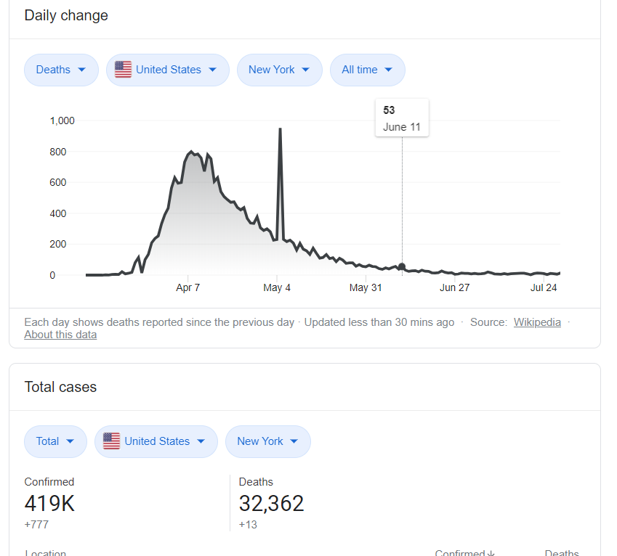
Task: Click the US flag in Daily change filter
Action: point(123,70)
